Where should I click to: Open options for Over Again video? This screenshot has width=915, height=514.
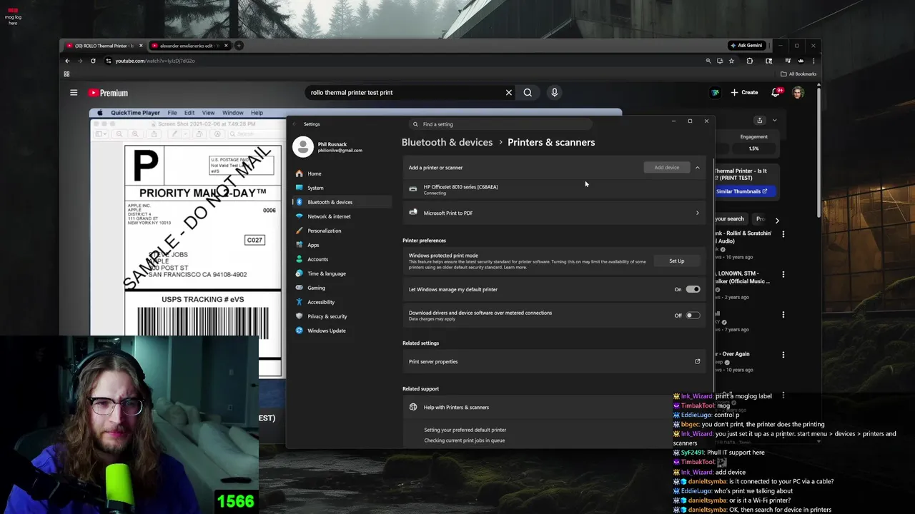(x=783, y=354)
